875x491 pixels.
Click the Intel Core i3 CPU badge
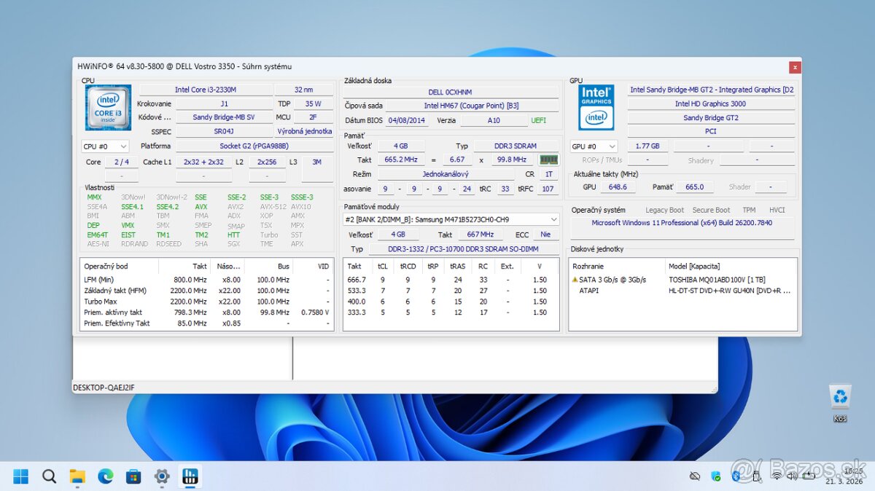coord(107,106)
